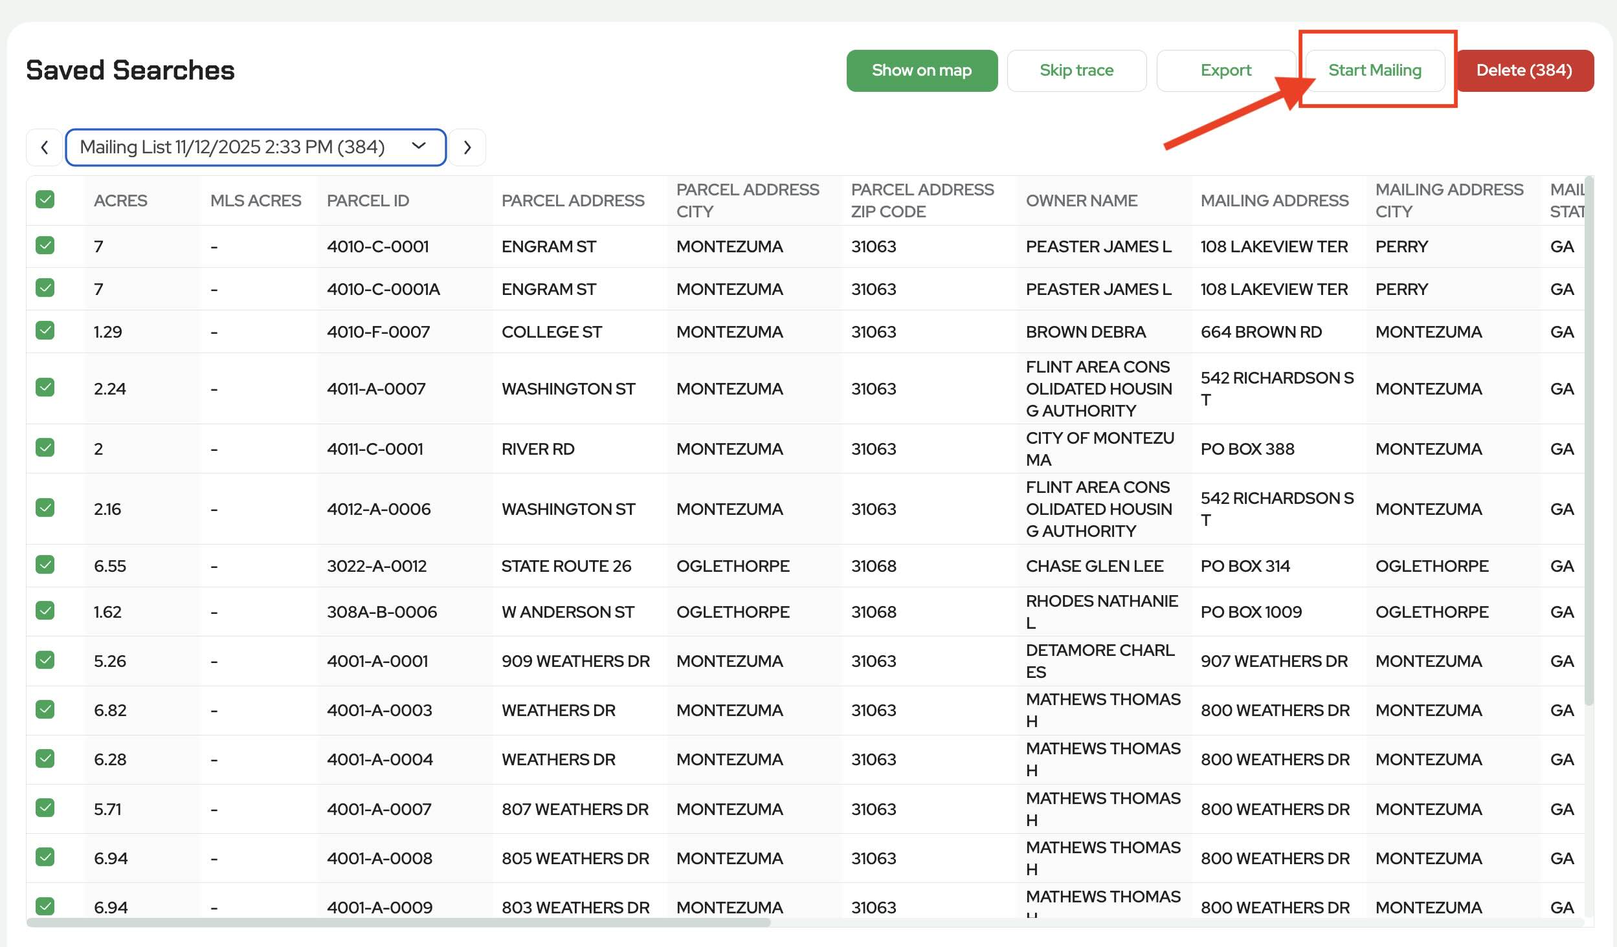Viewport: 1617px width, 947px height.
Task: Click the previous saved search arrow
Action: [44, 147]
